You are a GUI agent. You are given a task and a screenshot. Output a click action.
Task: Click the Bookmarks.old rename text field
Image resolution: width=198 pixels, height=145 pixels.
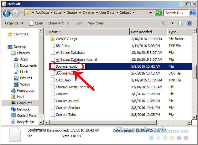pyautogui.click(x=70, y=66)
